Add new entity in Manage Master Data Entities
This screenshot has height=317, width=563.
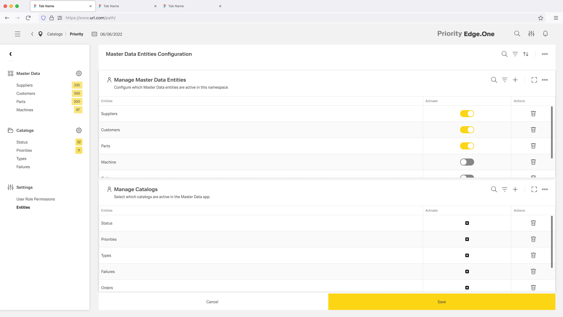(515, 80)
